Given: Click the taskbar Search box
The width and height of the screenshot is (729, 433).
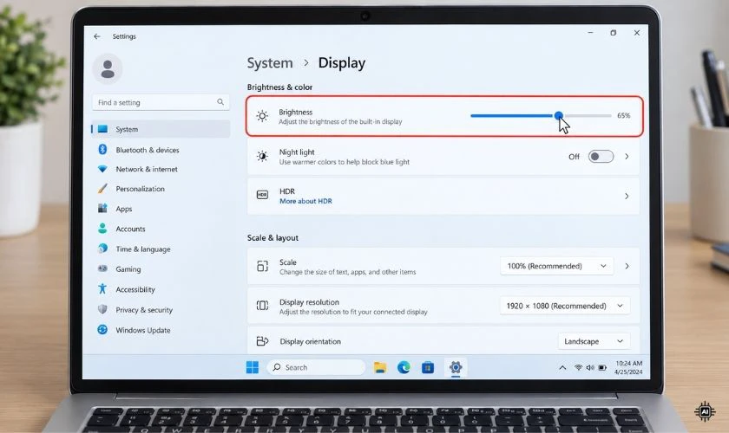Looking at the screenshot, I should click(x=316, y=367).
